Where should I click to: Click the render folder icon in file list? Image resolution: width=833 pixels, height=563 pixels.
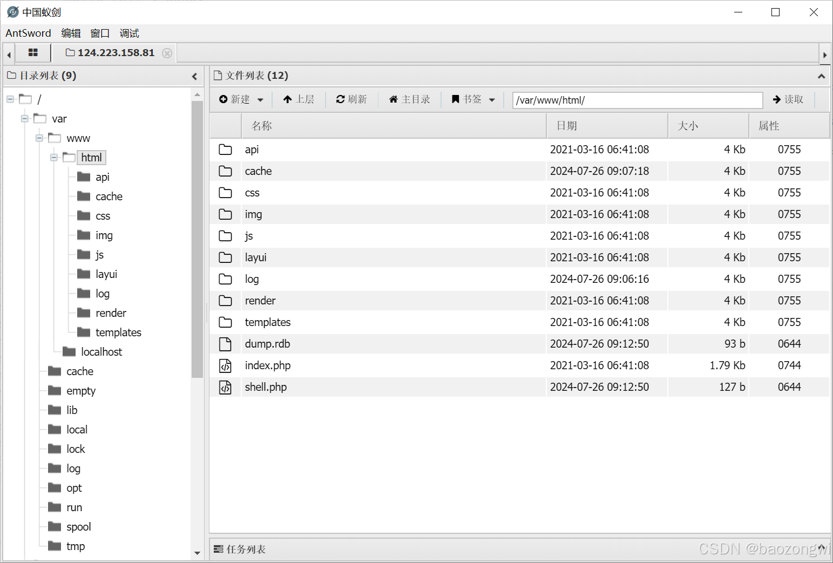[x=225, y=301]
